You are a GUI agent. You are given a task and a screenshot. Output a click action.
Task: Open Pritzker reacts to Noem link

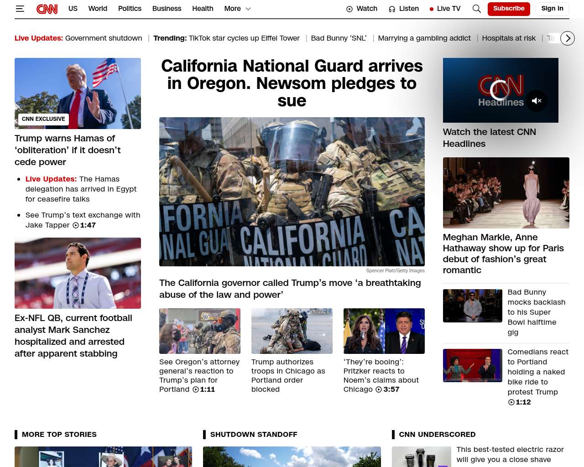pos(381,375)
